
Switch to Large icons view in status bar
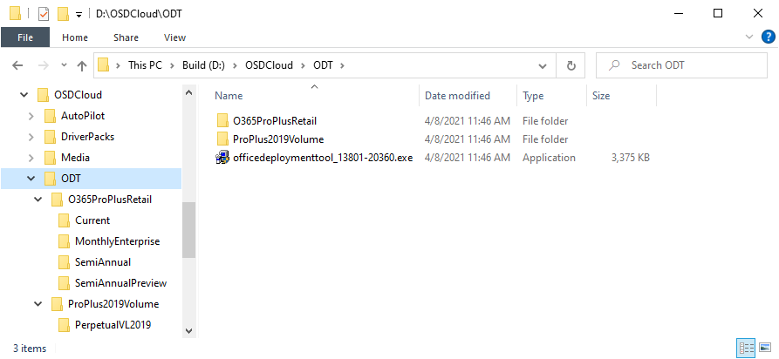[x=765, y=348]
